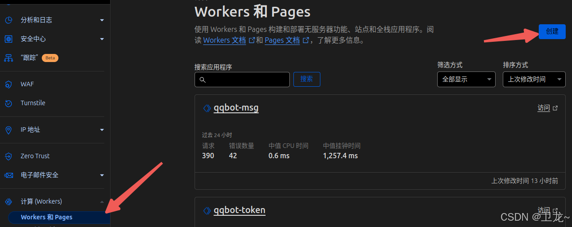Click the Workers 和 Pages page heading

pyautogui.click(x=253, y=12)
